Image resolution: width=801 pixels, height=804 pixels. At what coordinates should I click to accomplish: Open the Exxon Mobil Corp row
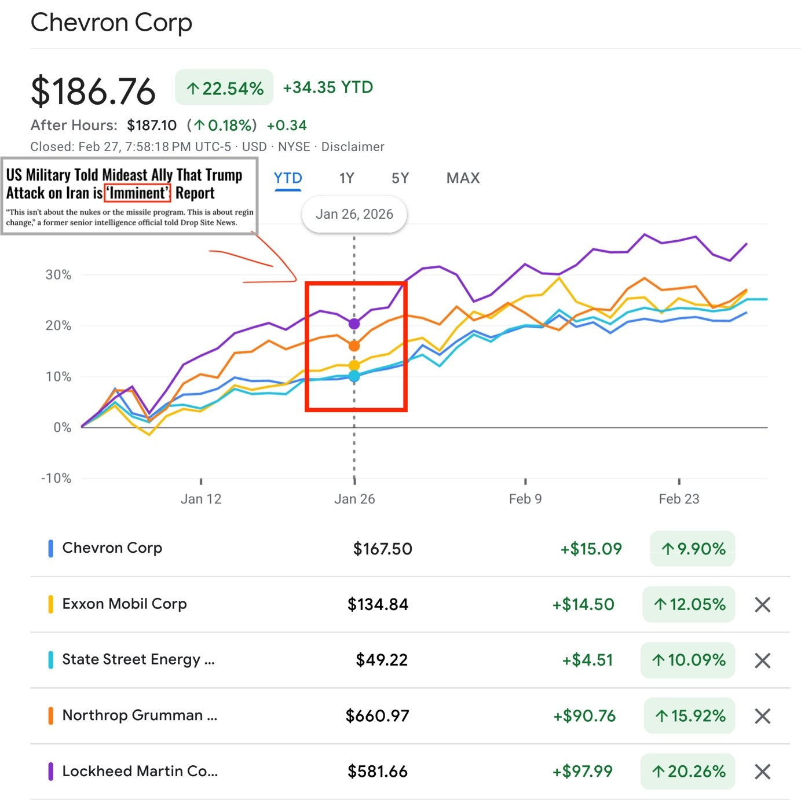coord(410,604)
